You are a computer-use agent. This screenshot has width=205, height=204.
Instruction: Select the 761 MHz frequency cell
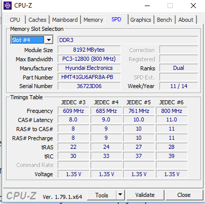(x=139, y=111)
